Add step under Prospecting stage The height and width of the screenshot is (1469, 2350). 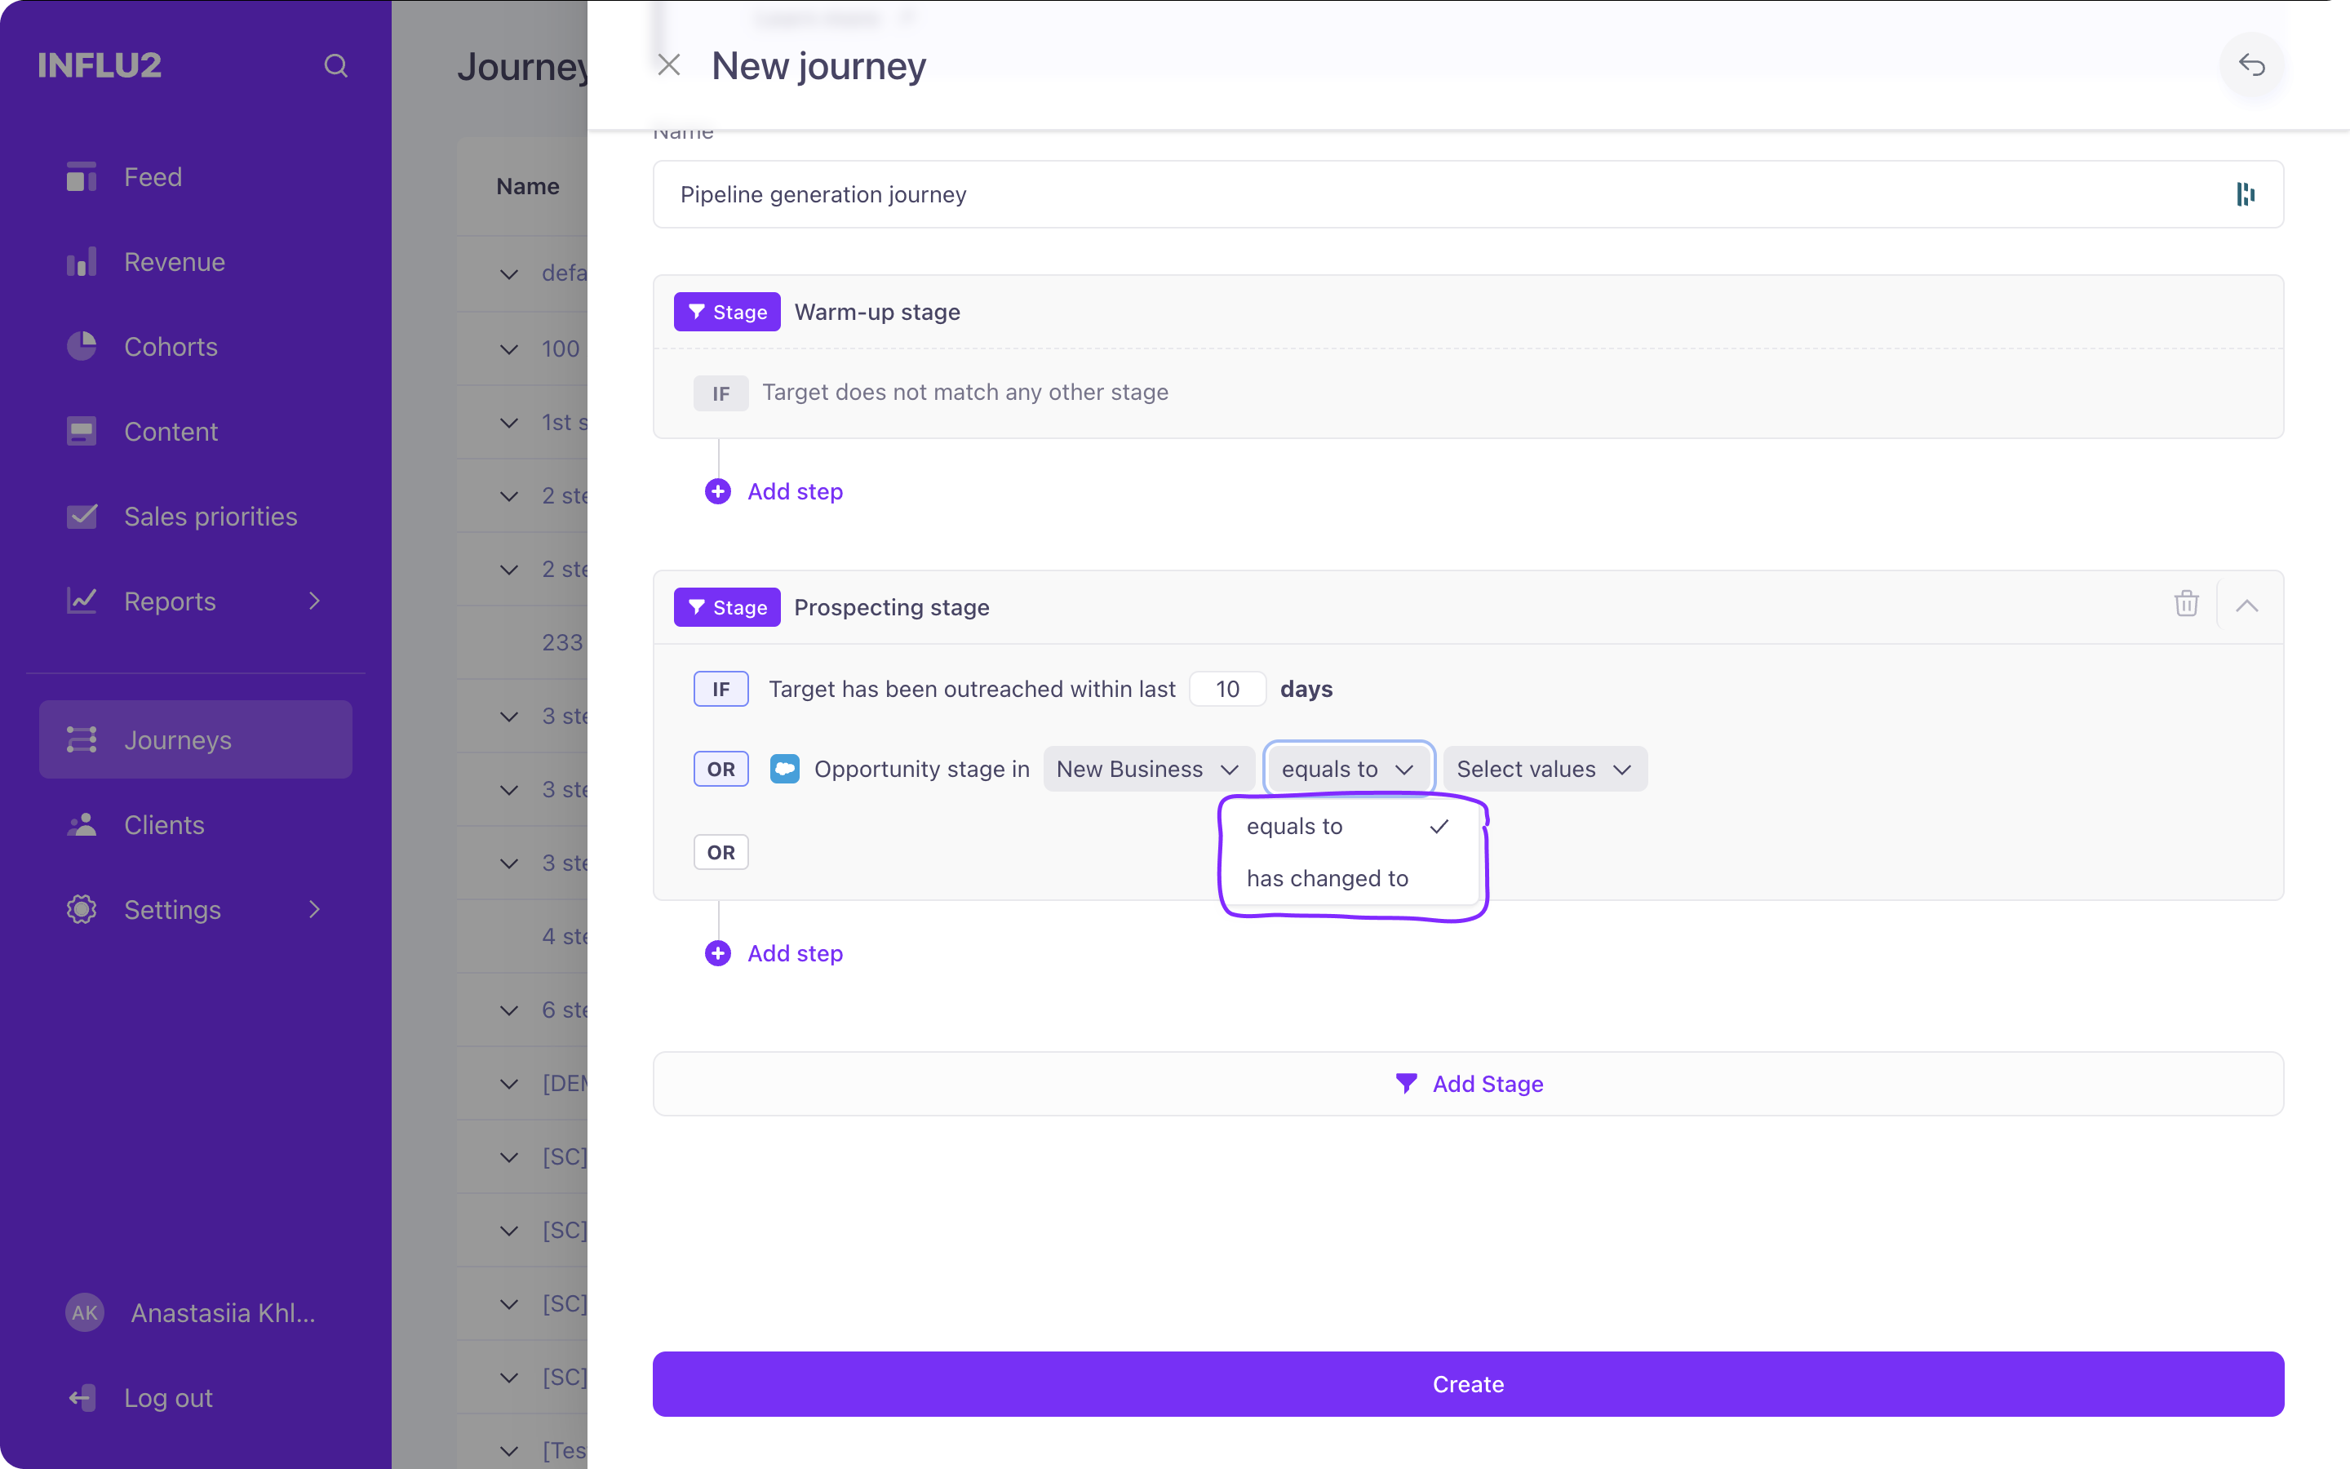point(774,953)
